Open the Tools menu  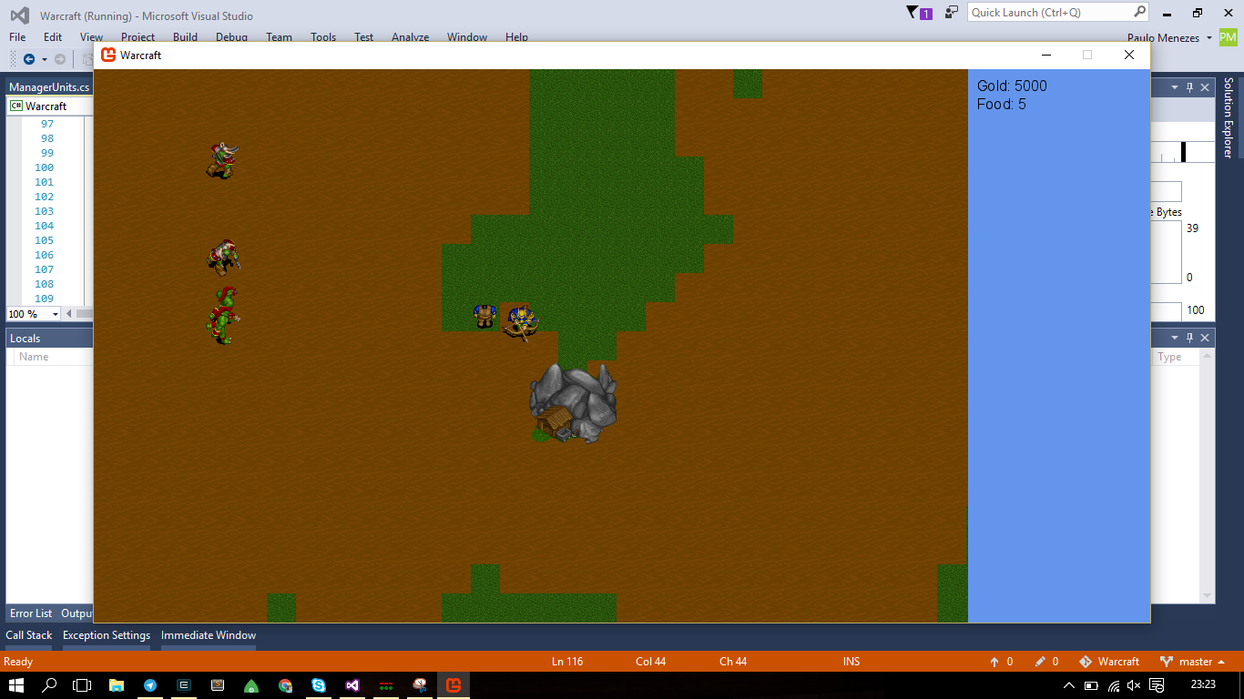click(323, 37)
